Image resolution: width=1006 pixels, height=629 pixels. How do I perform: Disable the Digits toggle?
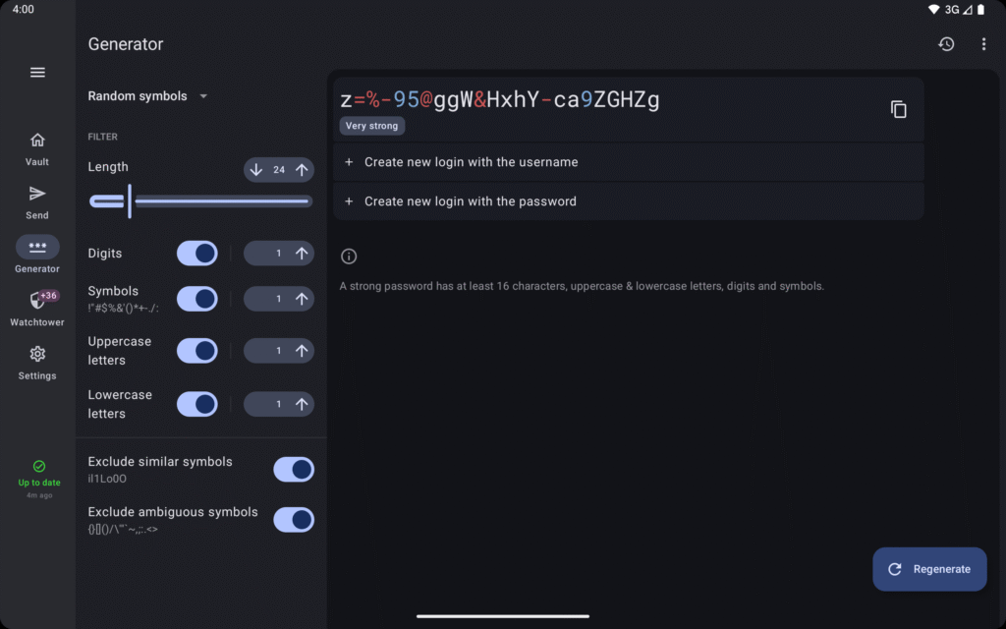196,253
